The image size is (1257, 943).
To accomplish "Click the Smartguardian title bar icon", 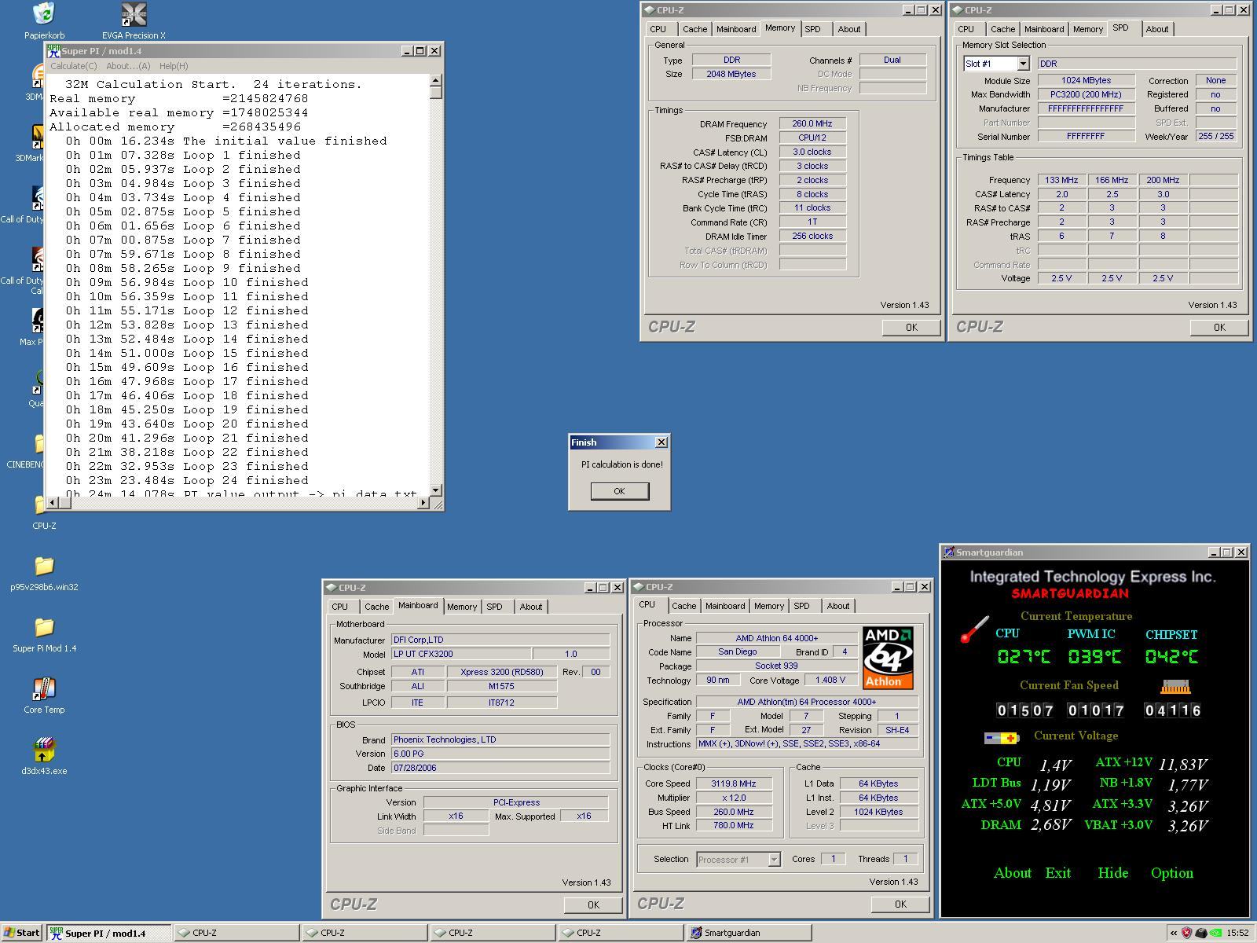I will click(x=949, y=552).
